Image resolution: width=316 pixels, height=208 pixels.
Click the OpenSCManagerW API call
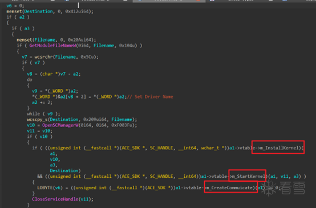click(x=60, y=125)
